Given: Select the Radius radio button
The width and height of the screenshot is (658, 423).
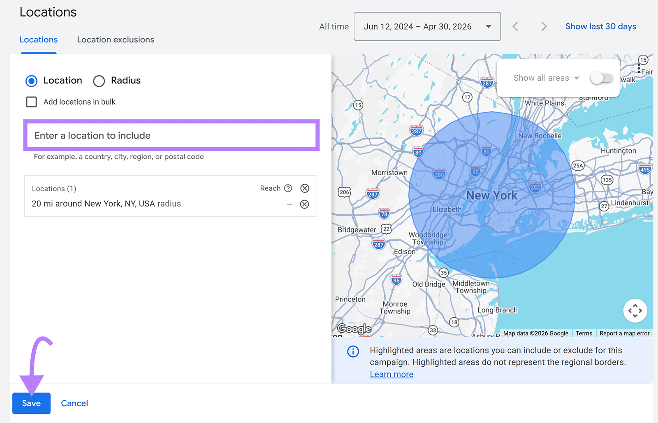Looking at the screenshot, I should (x=99, y=81).
